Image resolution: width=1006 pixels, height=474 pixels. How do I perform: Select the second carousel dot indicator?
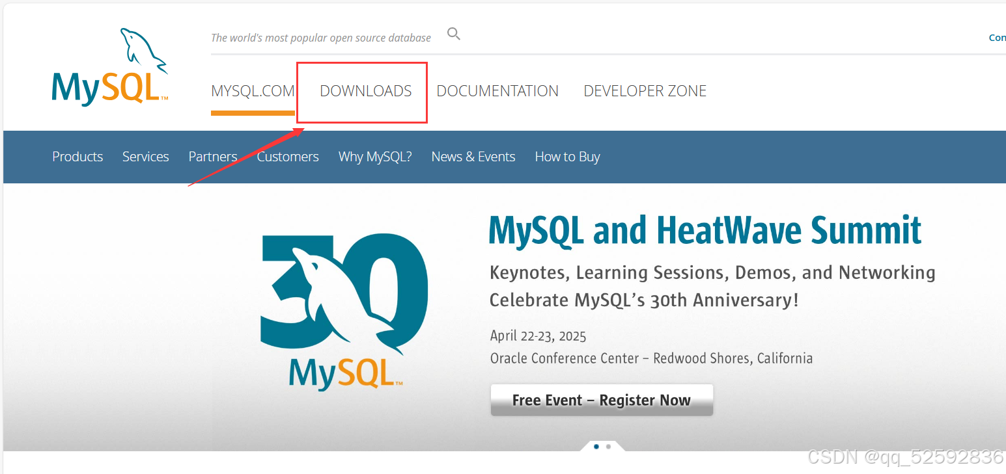[608, 447]
